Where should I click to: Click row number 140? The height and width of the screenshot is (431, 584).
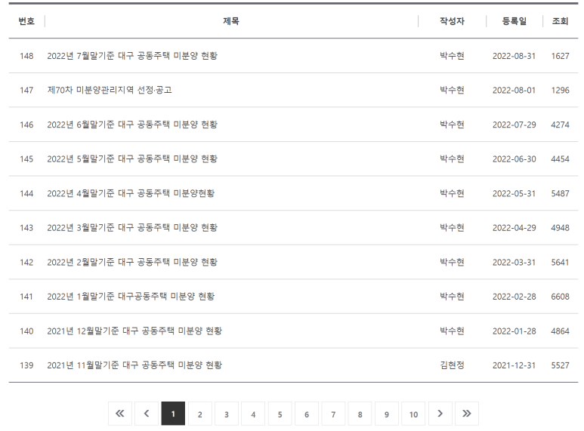pos(26,331)
